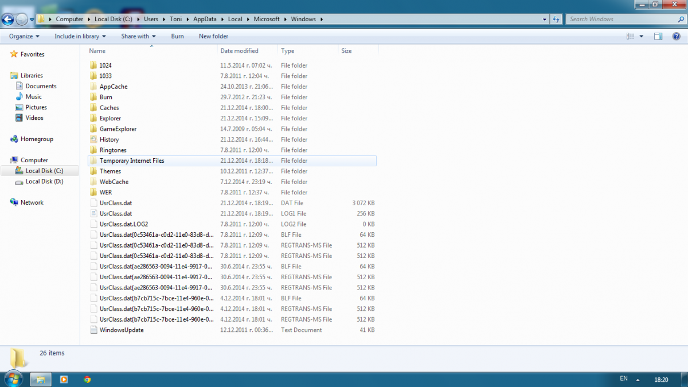Select Local Disk (D:) in the sidebar

[x=44, y=181]
